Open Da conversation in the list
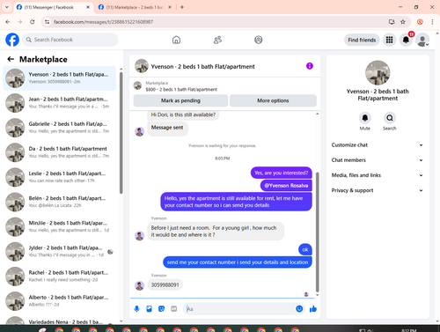The image size is (440, 332). point(59,152)
